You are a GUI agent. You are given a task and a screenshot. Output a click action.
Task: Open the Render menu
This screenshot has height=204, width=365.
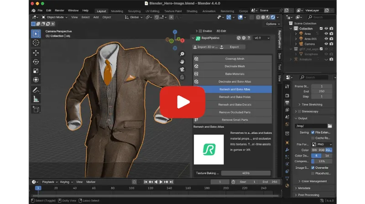pos(59,10)
